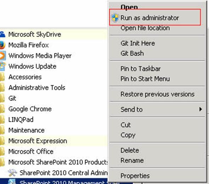Click the UAC shield icon beside Run as administrator
The height and width of the screenshot is (184, 209).
[115, 18]
